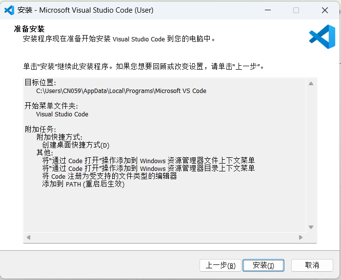Click the summary box scroll-down arrow
Screen dimensions: 341x280
311,227
